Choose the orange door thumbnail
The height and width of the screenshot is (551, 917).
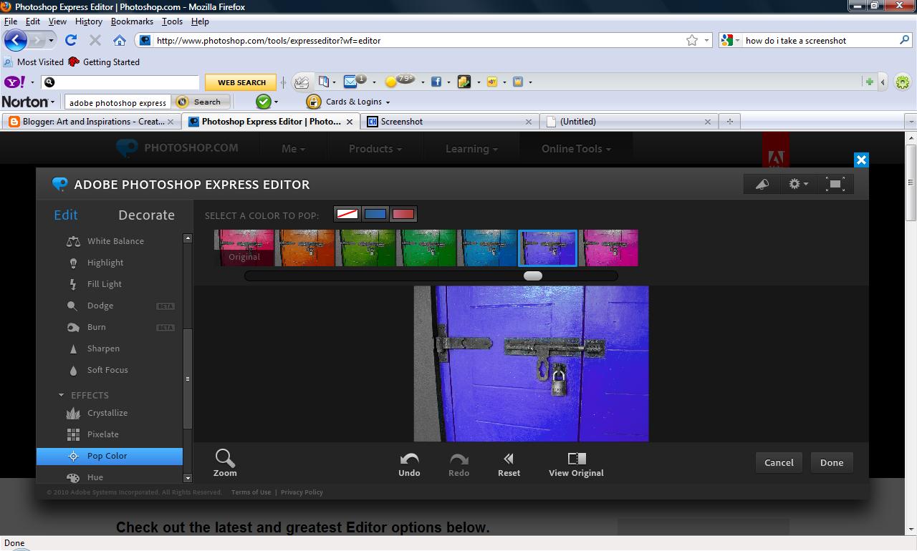click(307, 248)
